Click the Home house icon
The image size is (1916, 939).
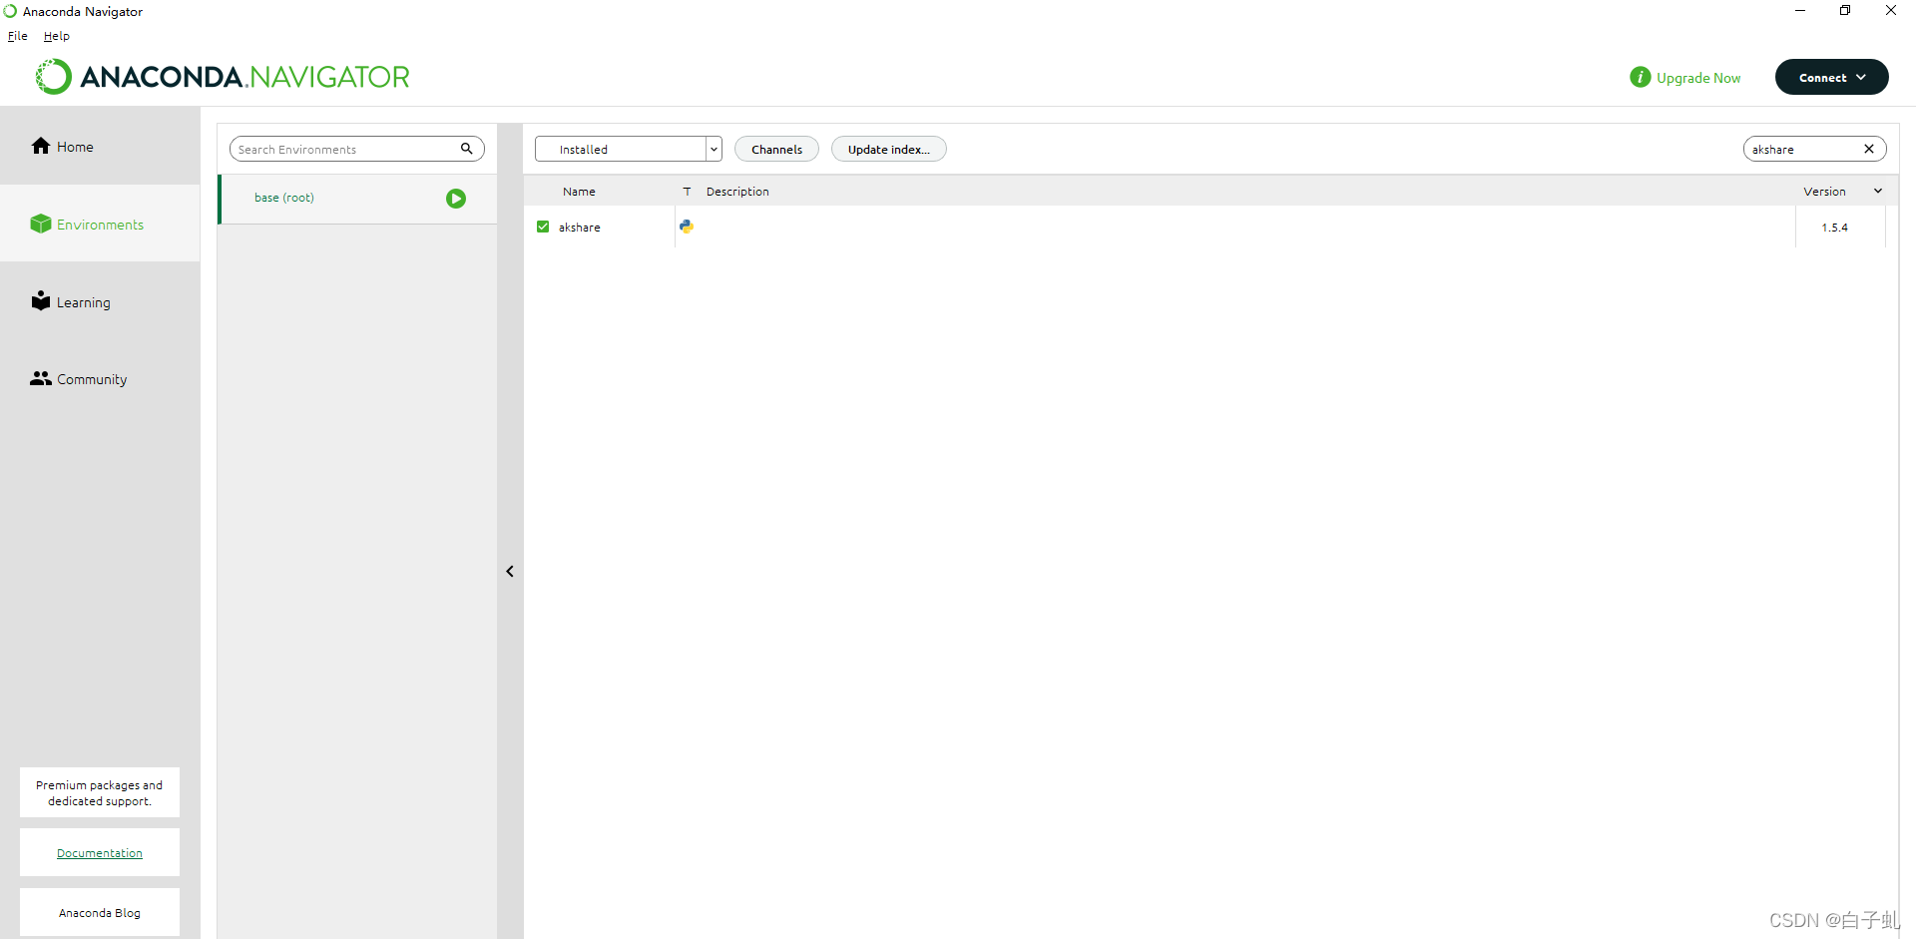point(41,146)
